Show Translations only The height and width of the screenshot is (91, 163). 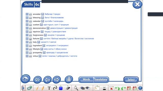[x=101, y=79]
